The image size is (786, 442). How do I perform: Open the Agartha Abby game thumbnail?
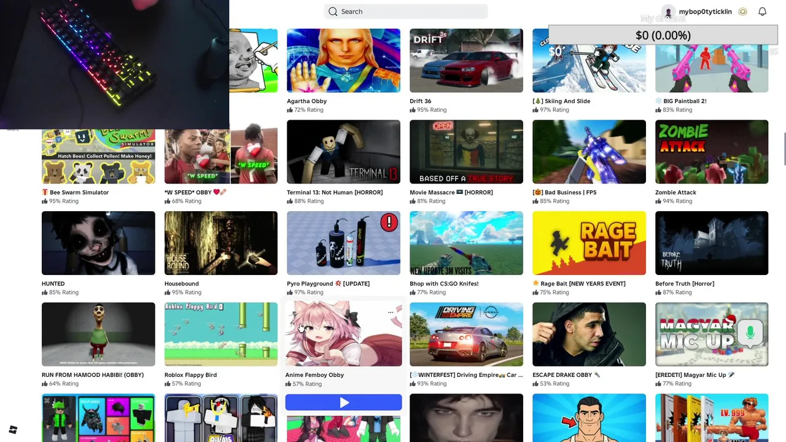coord(343,61)
